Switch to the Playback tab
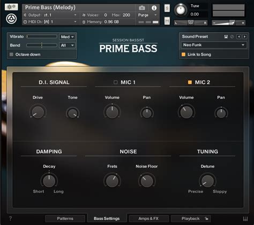Screen dimensions: 254x225 pos(191,219)
